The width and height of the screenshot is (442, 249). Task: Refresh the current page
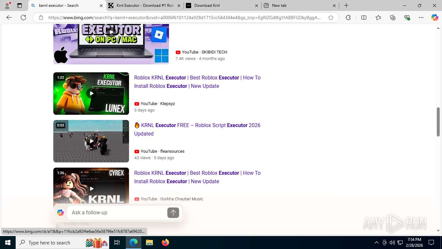pos(23,18)
